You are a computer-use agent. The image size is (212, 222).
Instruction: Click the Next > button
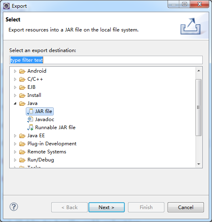tap(107, 207)
